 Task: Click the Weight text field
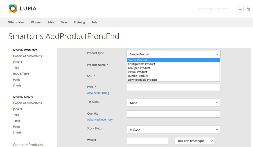coord(148,141)
